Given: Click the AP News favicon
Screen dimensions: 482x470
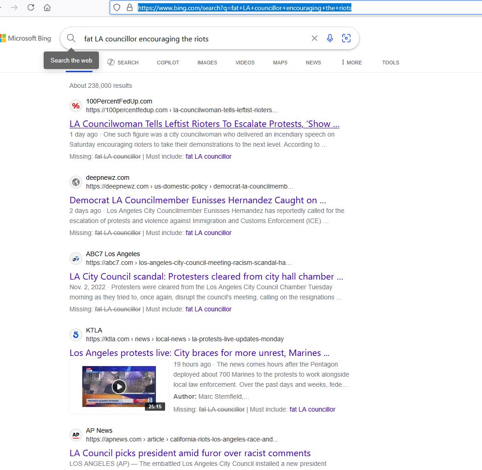Looking at the screenshot, I should [75, 435].
